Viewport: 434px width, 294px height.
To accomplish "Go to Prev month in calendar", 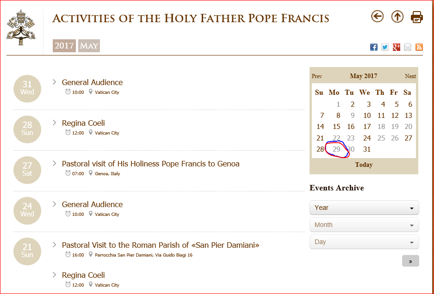I will [x=317, y=76].
